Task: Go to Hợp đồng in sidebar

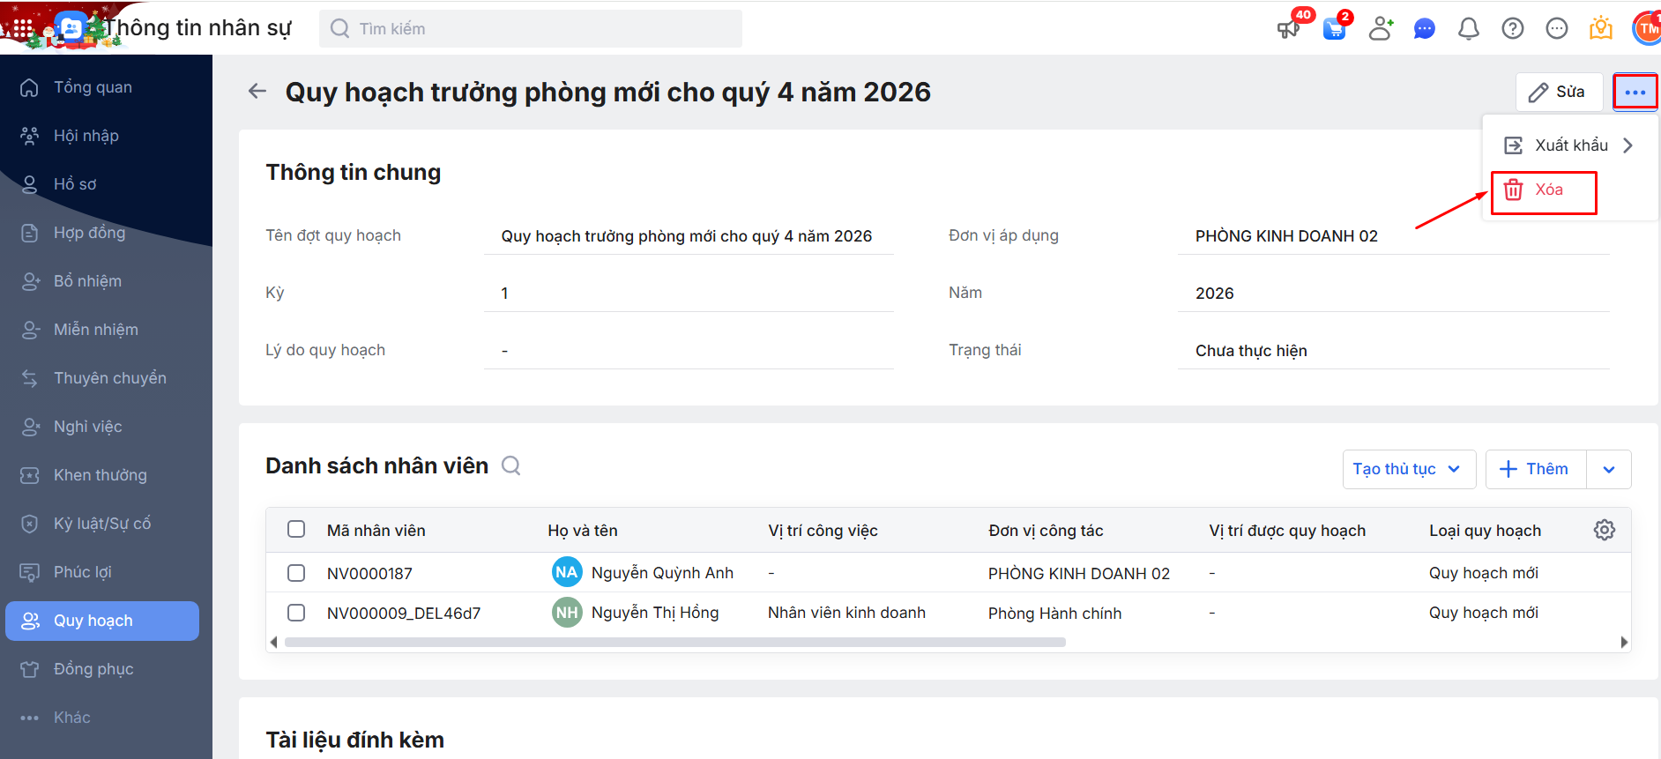Action: point(89,233)
